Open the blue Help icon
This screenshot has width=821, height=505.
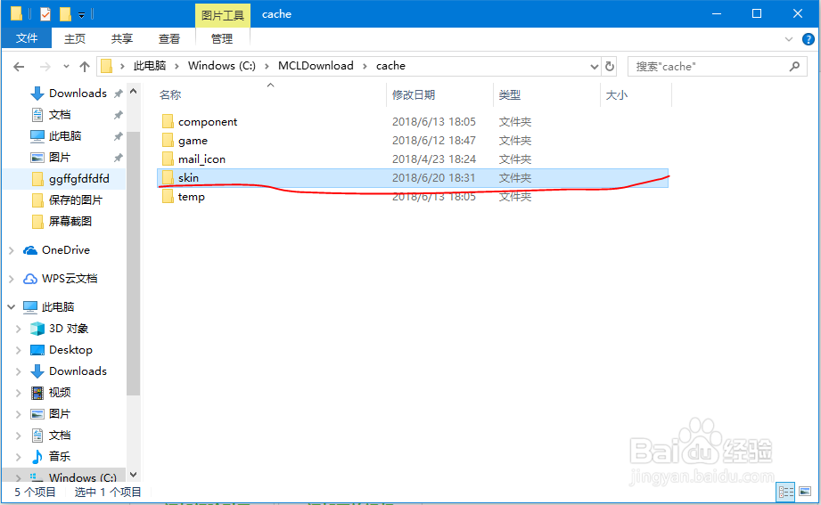click(809, 39)
